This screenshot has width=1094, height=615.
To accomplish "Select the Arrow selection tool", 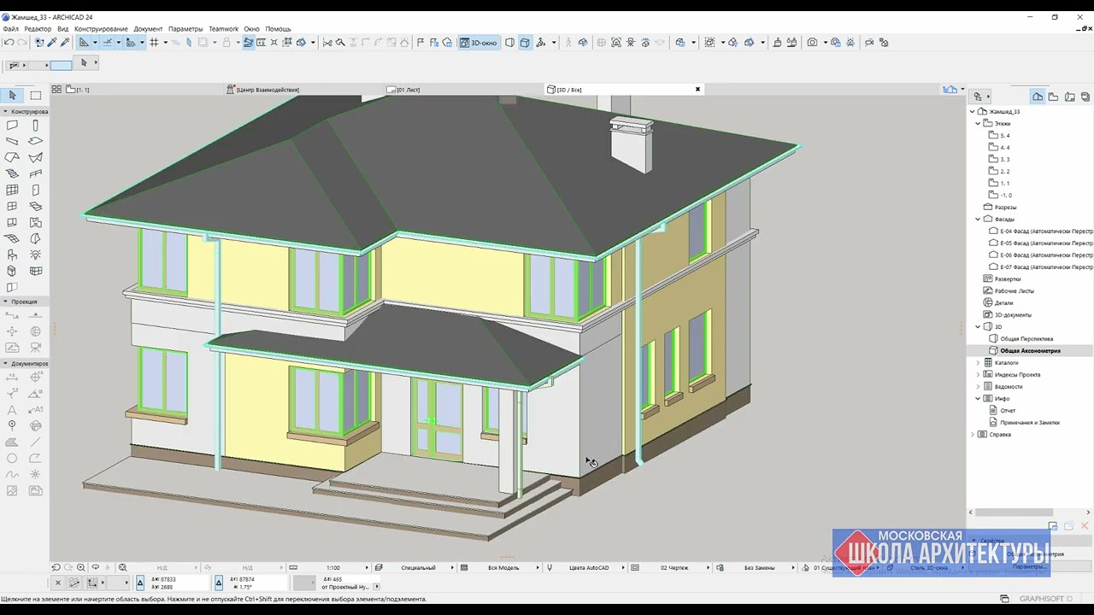I will point(13,95).
